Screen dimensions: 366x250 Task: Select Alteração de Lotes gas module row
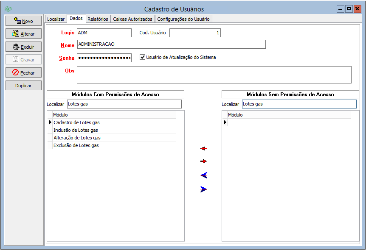coord(77,138)
